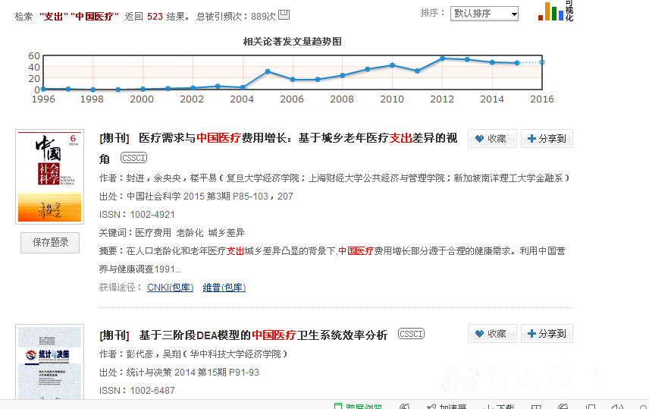Screen dimensions: 649x409
Task: Click 收藏 for the first article
Action: point(492,139)
